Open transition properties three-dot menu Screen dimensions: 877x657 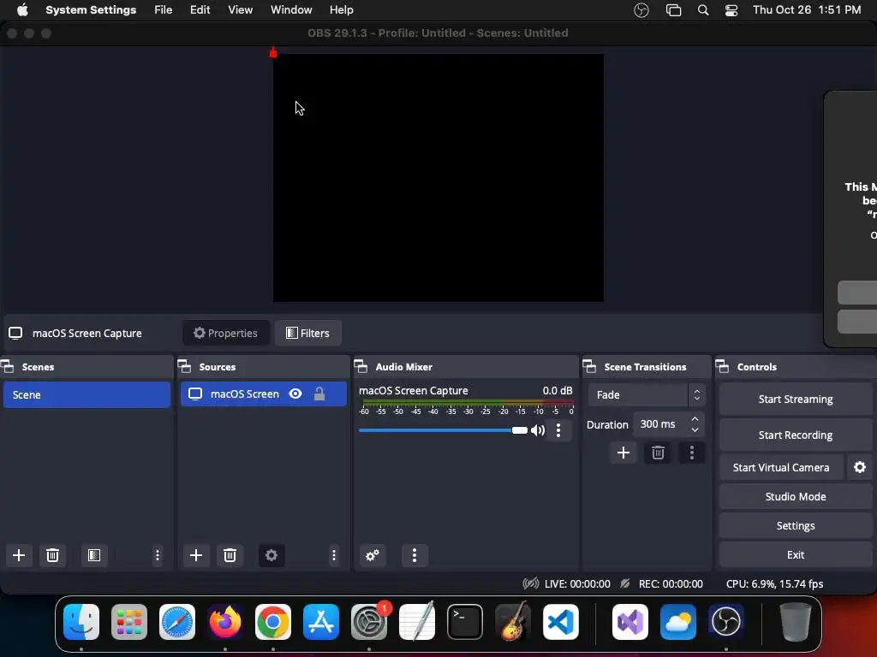click(692, 453)
